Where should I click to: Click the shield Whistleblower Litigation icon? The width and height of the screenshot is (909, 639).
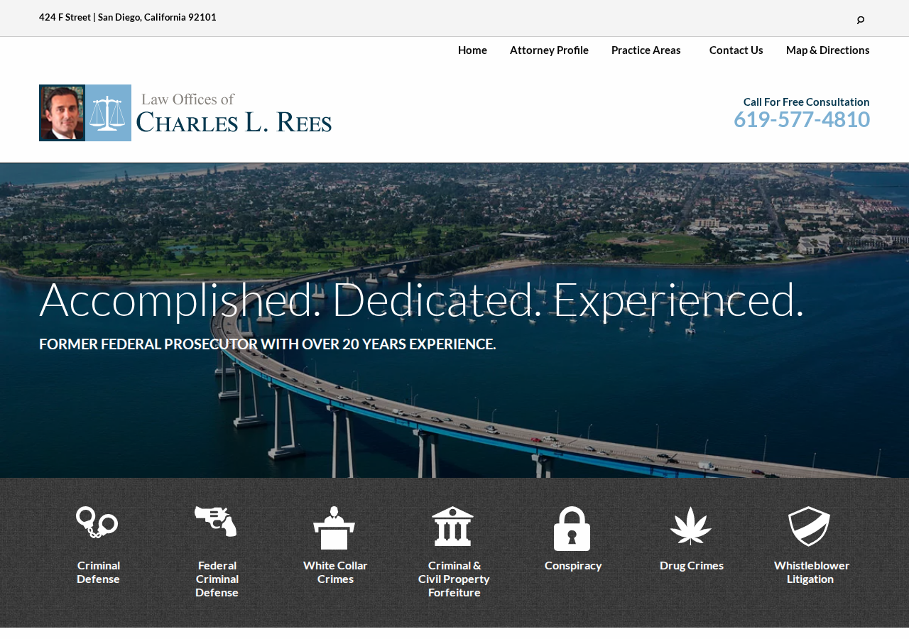tap(810, 526)
